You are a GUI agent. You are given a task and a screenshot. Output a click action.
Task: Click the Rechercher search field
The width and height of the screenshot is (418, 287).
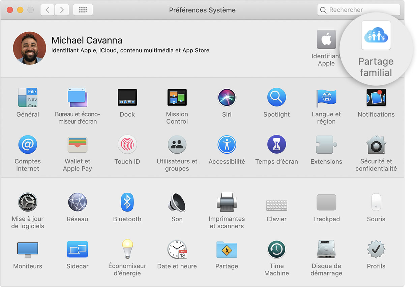359,10
